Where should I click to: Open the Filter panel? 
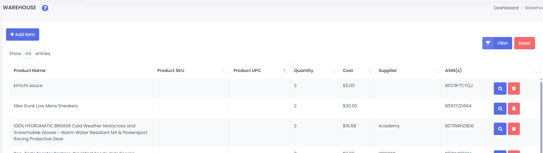497,43
